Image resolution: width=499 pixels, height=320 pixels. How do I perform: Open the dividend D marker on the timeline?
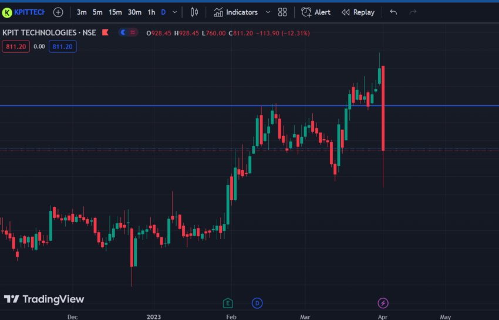coord(257,303)
